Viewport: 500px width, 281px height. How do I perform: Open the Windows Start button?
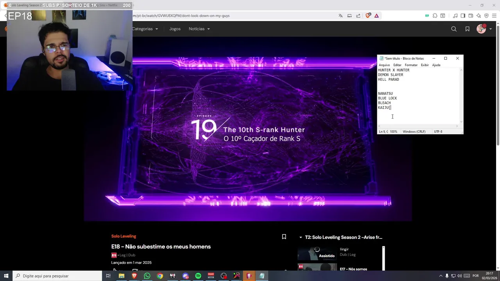point(6,276)
